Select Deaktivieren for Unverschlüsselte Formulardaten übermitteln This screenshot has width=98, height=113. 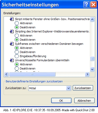[17, 68]
